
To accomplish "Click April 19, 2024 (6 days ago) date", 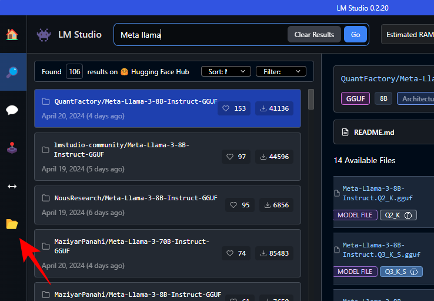I will [83, 213].
